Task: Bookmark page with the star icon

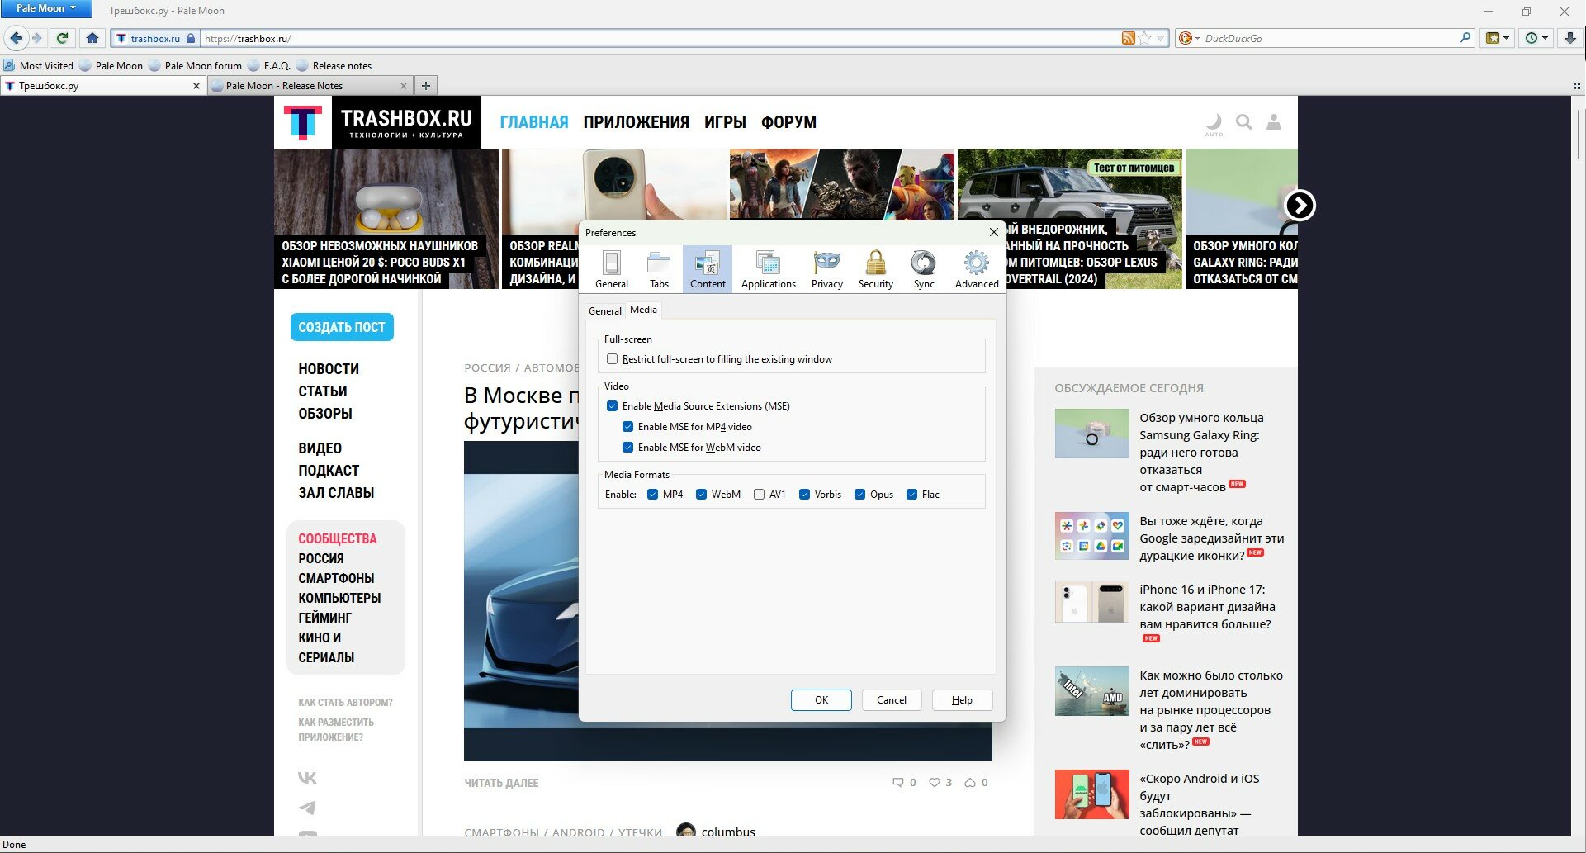Action: (x=1144, y=38)
